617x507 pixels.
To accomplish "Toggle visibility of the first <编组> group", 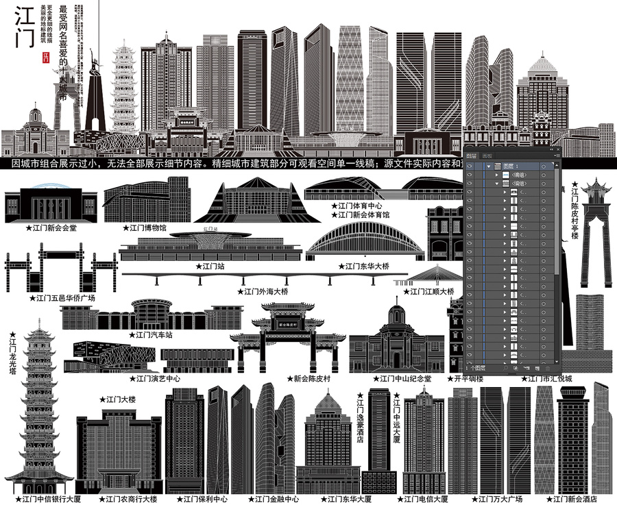I will 470,175.
